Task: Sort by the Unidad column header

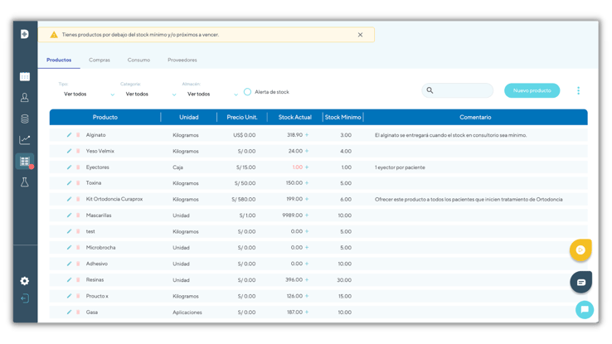Action: click(x=189, y=117)
